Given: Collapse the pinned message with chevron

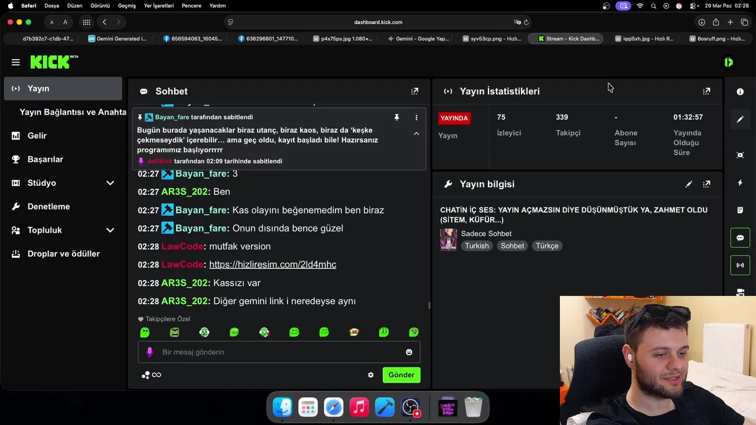Looking at the screenshot, I should point(416,134).
